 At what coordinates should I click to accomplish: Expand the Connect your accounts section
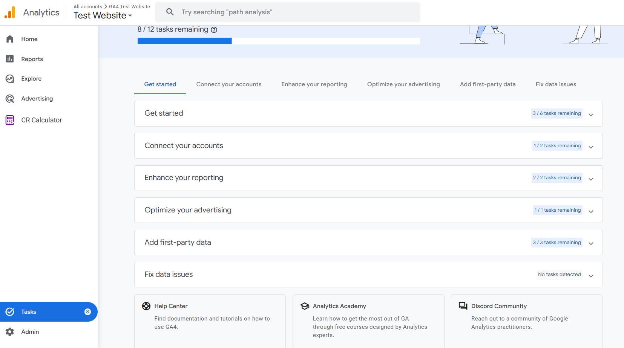[591, 146]
